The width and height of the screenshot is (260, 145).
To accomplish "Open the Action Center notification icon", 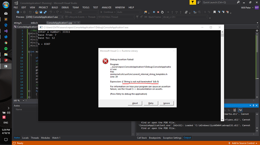I will pos(6,140).
